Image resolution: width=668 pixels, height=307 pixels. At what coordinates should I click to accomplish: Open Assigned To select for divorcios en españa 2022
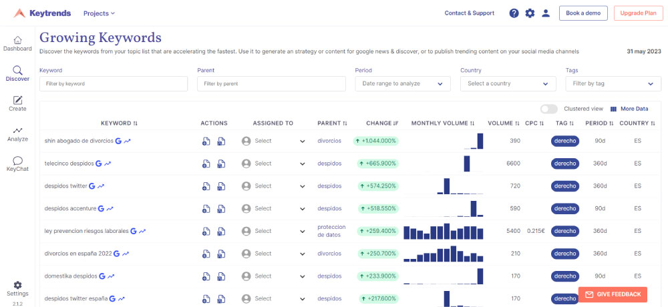273,254
